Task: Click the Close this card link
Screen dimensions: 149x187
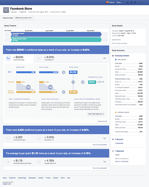Action: click(102, 121)
